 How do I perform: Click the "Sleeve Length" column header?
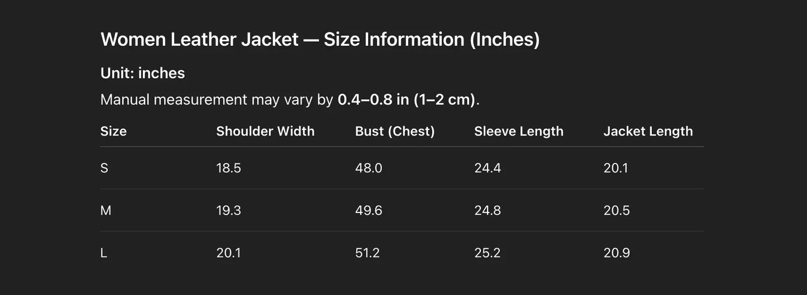click(519, 131)
